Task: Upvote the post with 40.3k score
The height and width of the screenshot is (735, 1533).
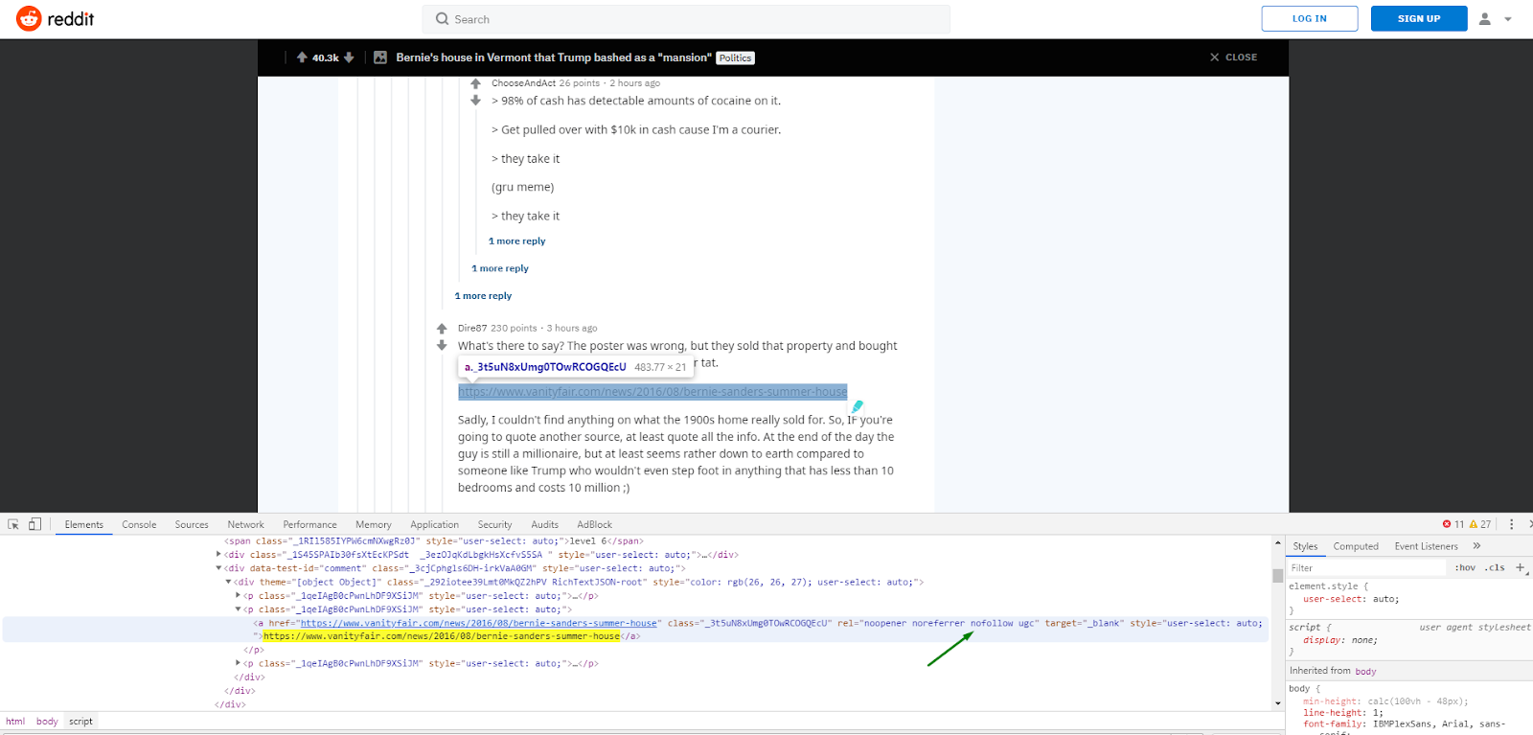Action: (x=302, y=57)
